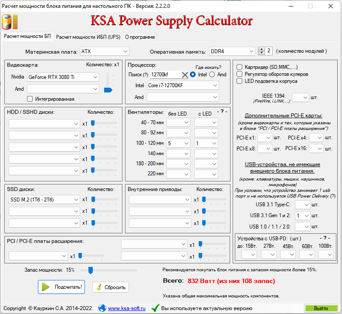
Task: Select the Amd radio button for processor search
Action: tap(212, 75)
